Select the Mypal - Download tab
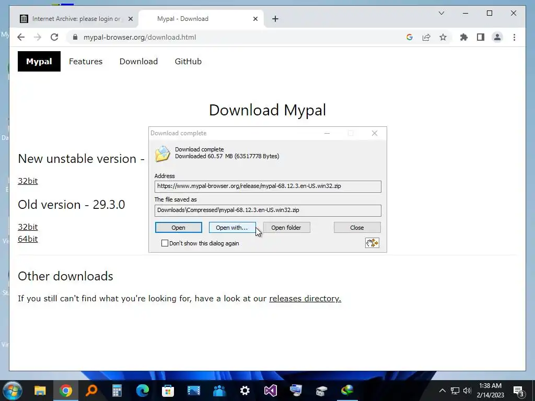Screen dimensions: 535x401 click(x=201, y=19)
